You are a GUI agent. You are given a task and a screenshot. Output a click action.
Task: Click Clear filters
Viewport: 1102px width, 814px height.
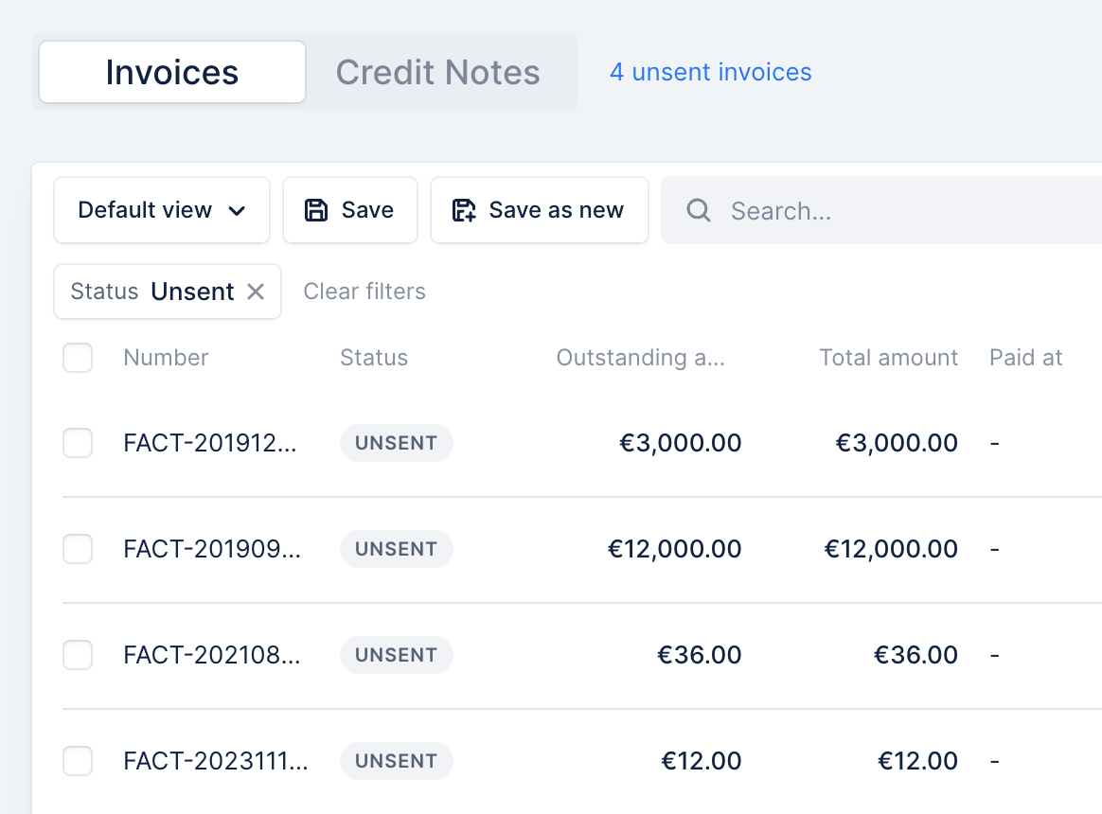pyautogui.click(x=364, y=291)
